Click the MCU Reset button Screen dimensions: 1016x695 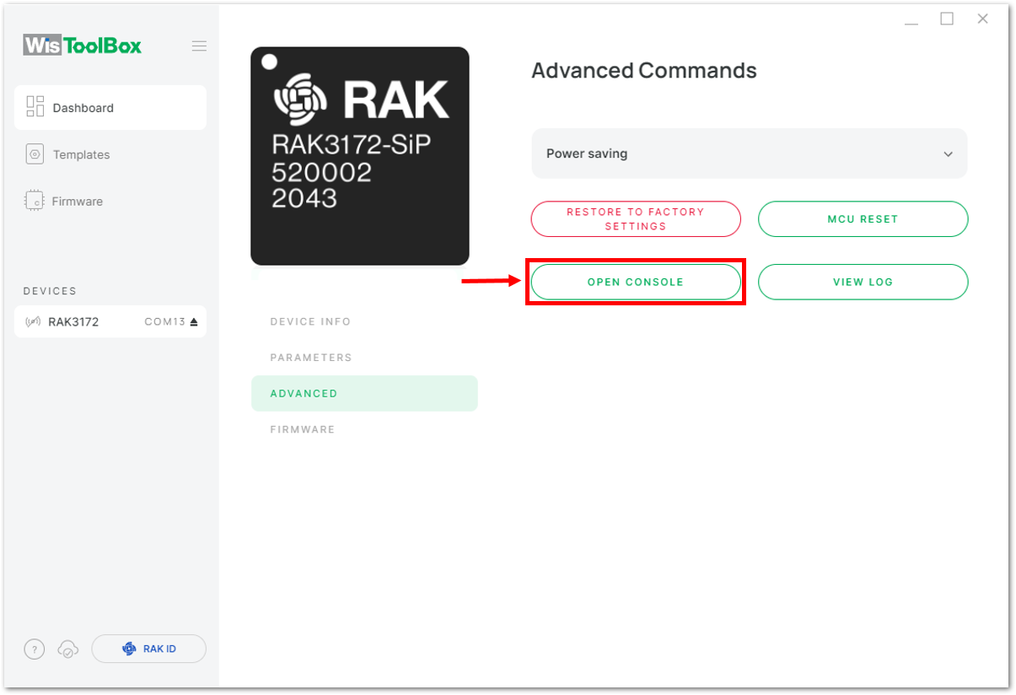[x=863, y=219]
